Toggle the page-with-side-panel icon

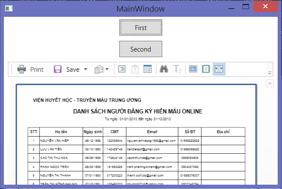pyautogui.click(x=147, y=69)
